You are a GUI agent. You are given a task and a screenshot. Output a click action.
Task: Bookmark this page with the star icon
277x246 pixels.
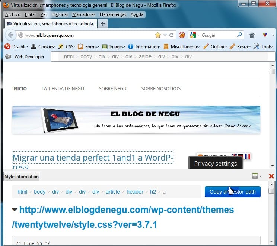point(157,35)
